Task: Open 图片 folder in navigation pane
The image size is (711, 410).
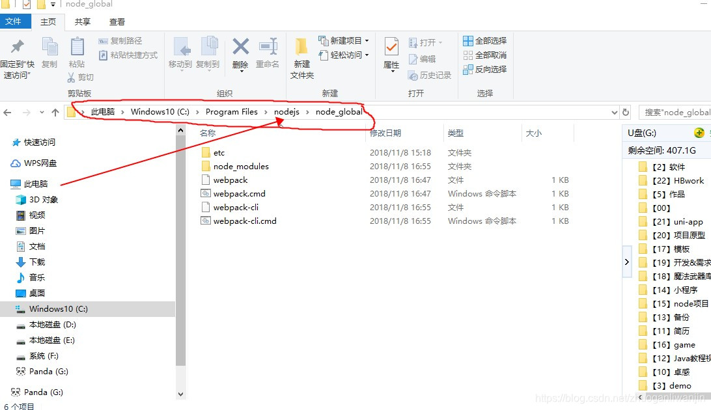Action: pos(31,230)
